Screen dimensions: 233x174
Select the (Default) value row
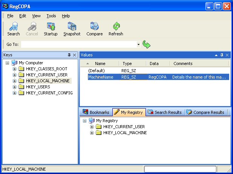(158, 71)
